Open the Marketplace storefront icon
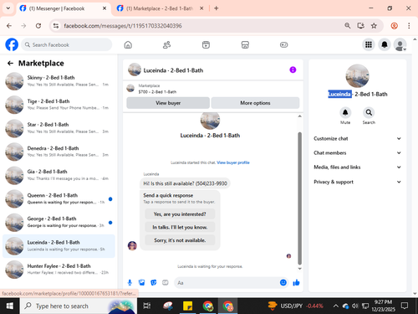 (x=245, y=44)
